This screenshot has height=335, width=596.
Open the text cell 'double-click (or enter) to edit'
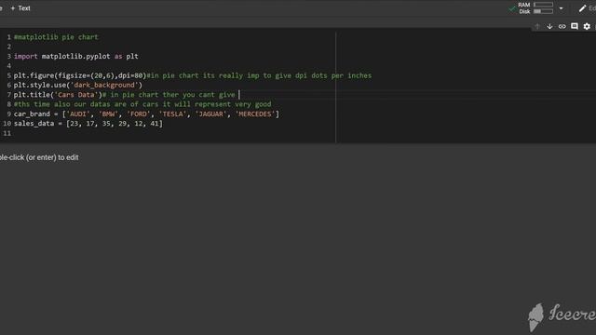39,157
